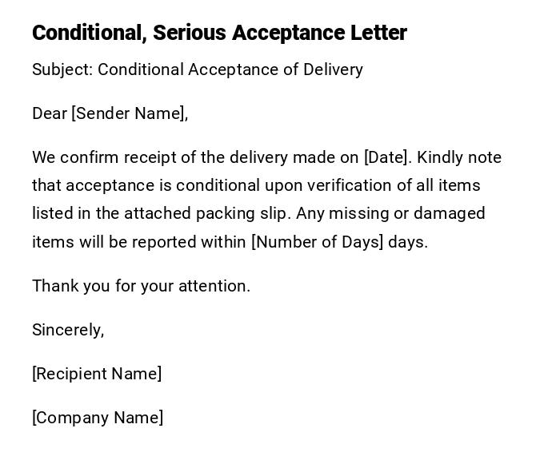Click the word 'Delivery' in the subject

[x=333, y=69]
